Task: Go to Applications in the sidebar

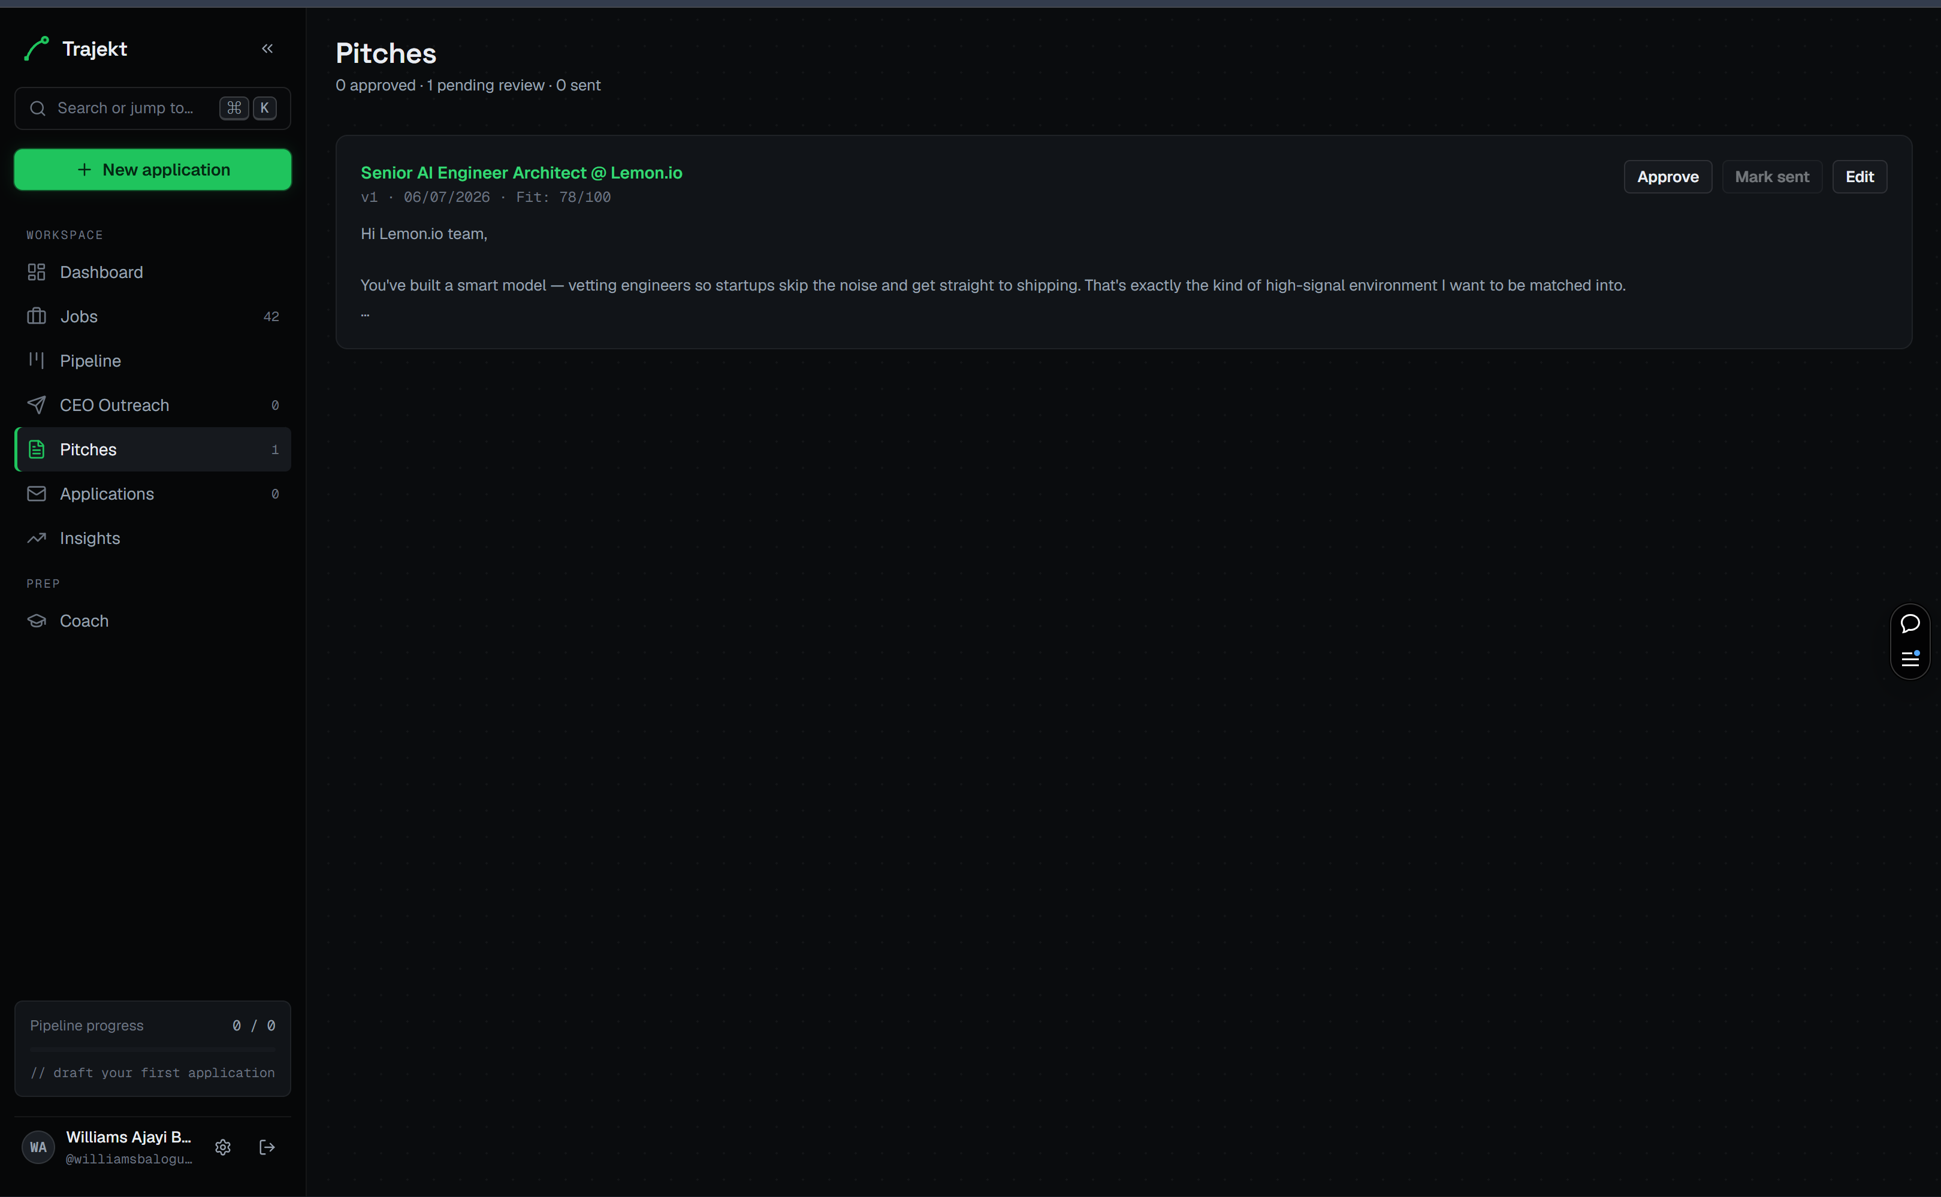Action: (153, 494)
